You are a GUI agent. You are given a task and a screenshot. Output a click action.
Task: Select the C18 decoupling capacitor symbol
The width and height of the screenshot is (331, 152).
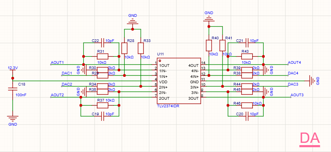pos(13,89)
